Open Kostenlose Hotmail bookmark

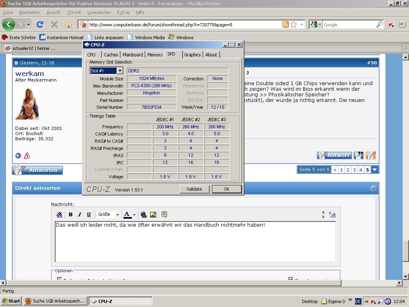tap(62, 37)
